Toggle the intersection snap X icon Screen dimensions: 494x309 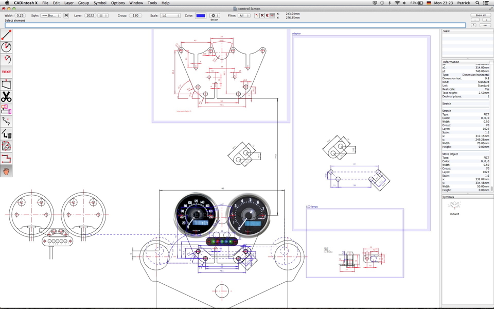tap(262, 15)
